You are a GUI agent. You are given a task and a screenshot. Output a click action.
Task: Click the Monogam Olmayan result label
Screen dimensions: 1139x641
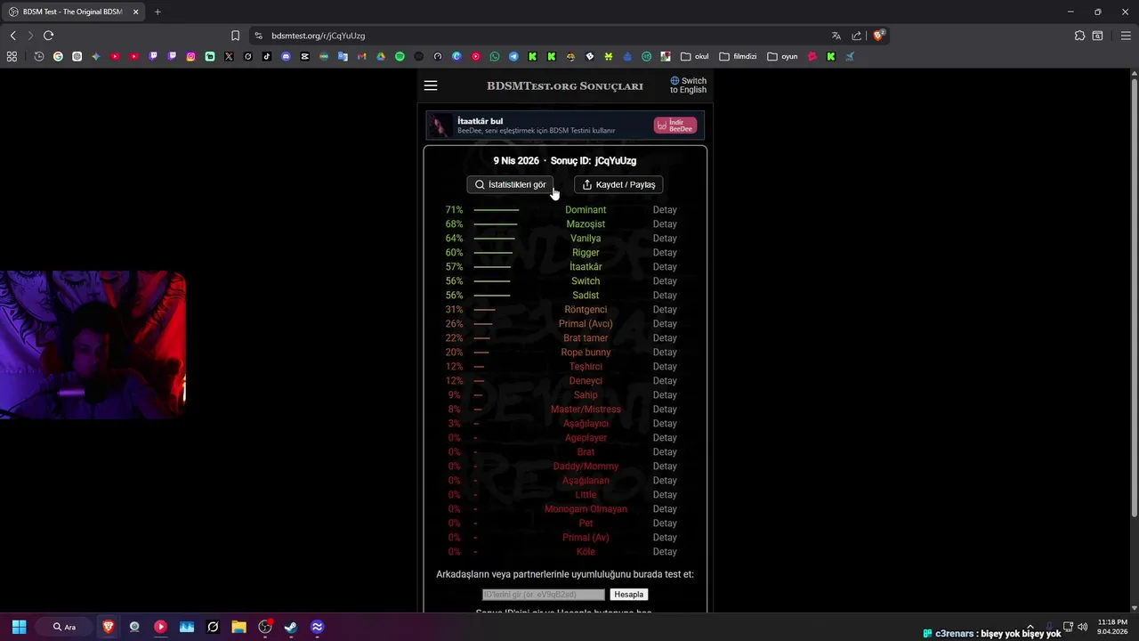[x=586, y=509]
